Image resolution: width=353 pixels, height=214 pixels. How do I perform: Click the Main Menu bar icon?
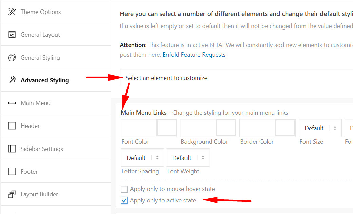pyautogui.click(x=12, y=103)
